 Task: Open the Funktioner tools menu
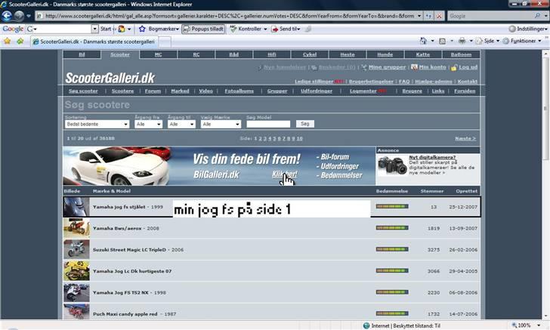click(522, 41)
